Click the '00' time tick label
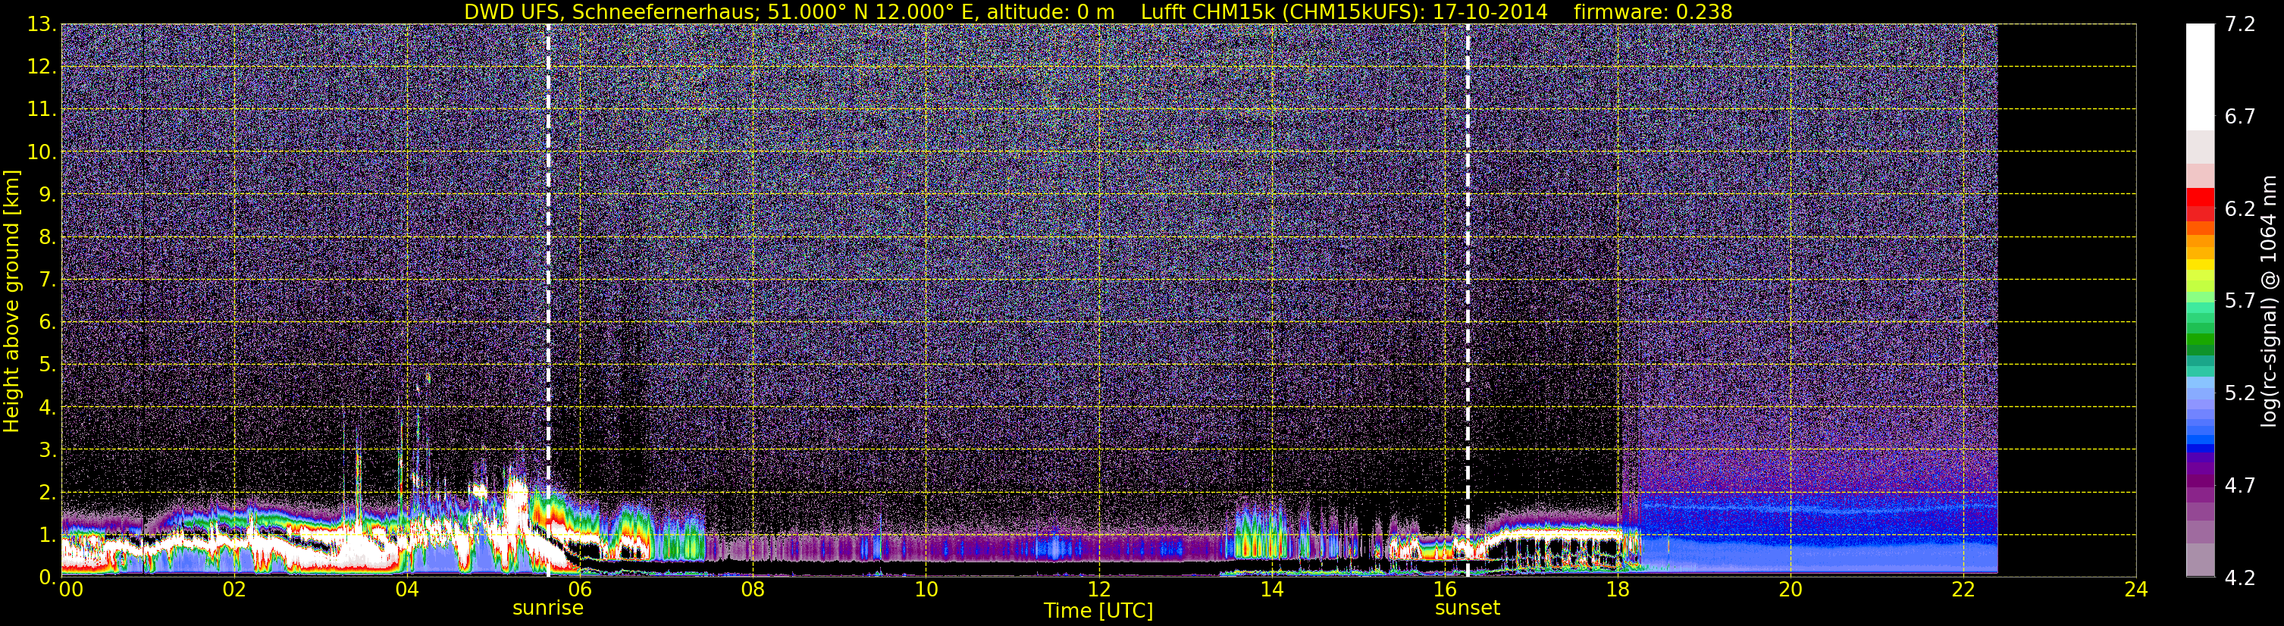Screen dimensions: 2284x626 (71, 590)
